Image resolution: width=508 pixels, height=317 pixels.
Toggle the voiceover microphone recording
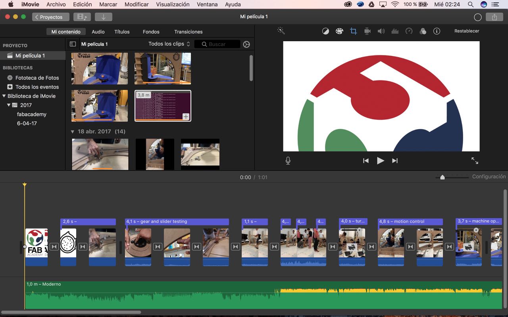click(x=288, y=160)
